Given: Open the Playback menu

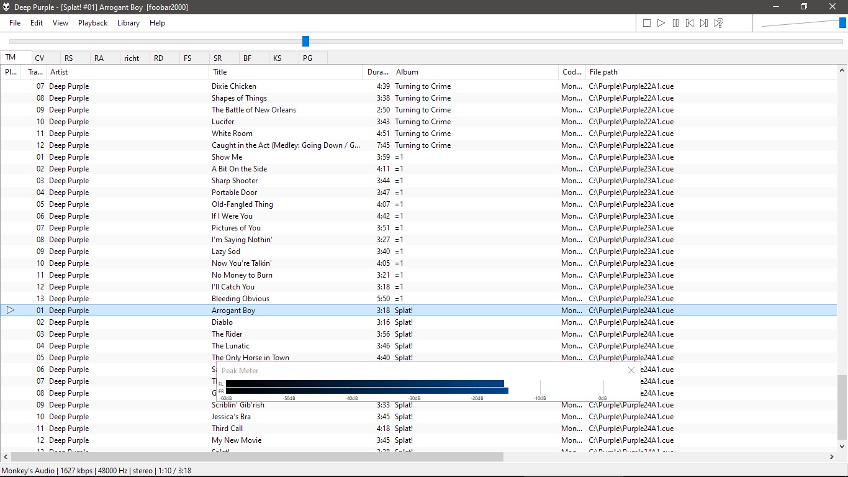Looking at the screenshot, I should [x=92, y=23].
